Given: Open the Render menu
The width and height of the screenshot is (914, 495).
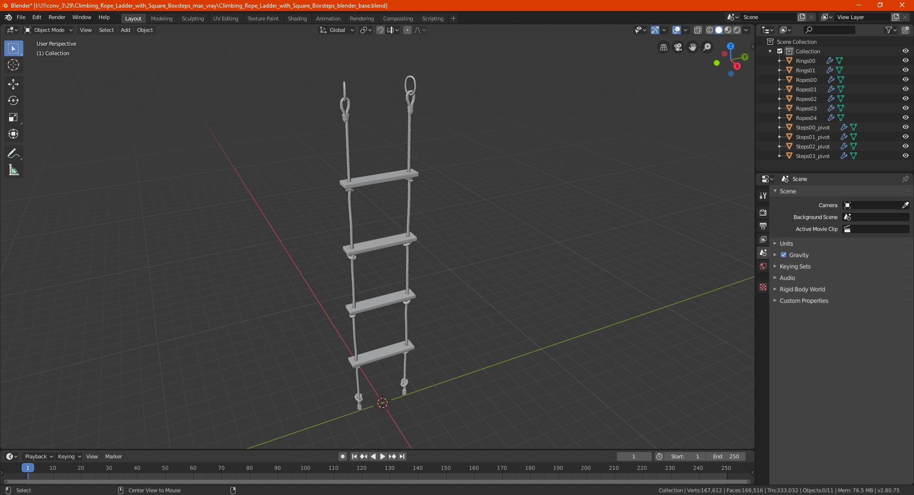Looking at the screenshot, I should pos(57,17).
